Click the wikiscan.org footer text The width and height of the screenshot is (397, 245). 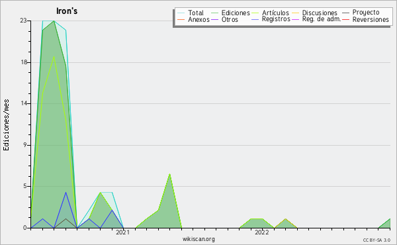click(198, 238)
